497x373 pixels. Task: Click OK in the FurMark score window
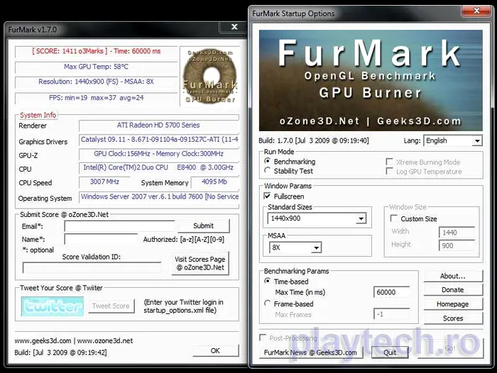215,350
